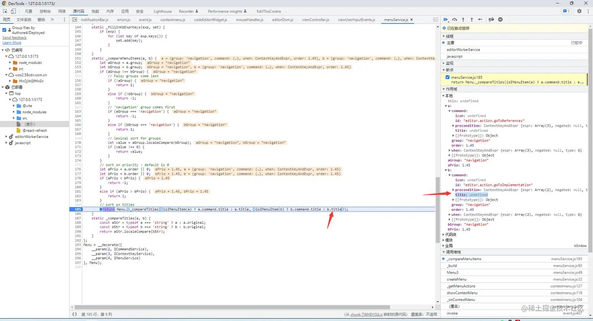
Task: Toggle the device toolbar icon
Action: pos(13,11)
